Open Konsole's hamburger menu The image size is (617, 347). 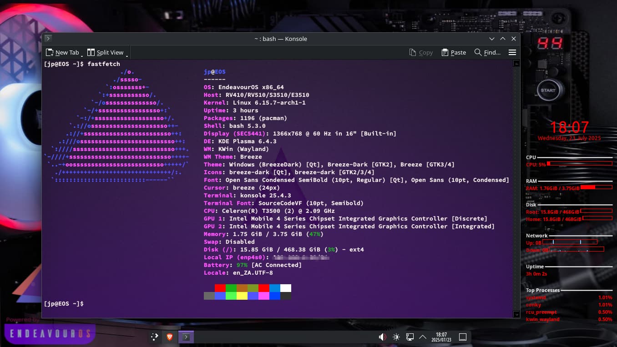click(512, 53)
